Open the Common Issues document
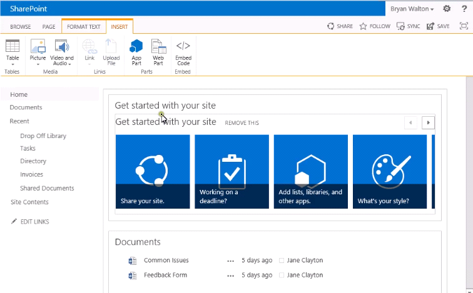Image resolution: width=473 pixels, height=293 pixels. (x=166, y=260)
